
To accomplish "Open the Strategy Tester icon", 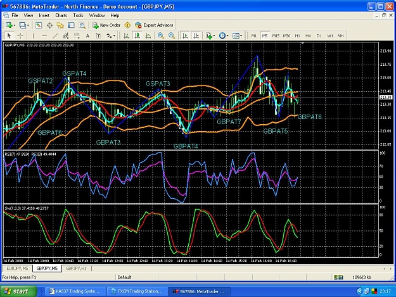I will 82,25.
